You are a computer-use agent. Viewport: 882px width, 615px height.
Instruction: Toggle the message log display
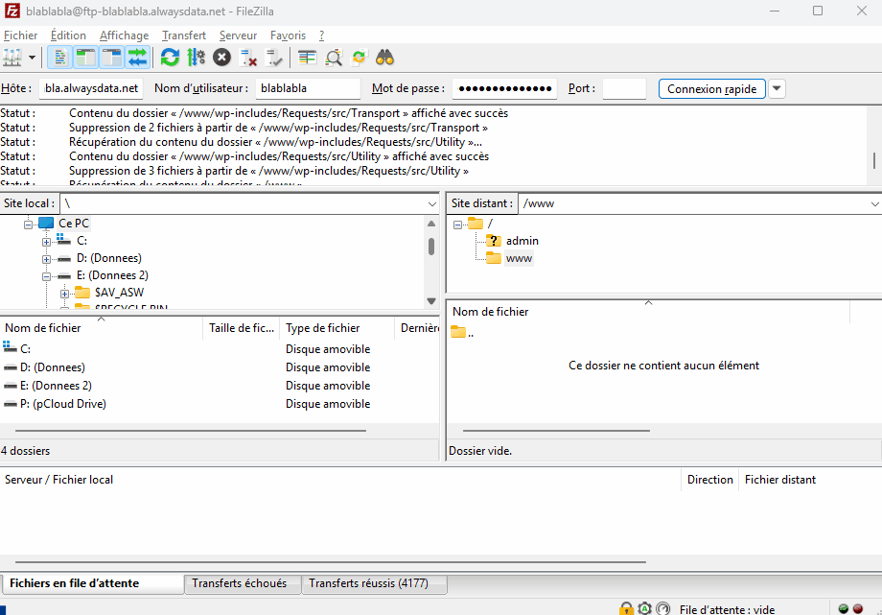(59, 58)
